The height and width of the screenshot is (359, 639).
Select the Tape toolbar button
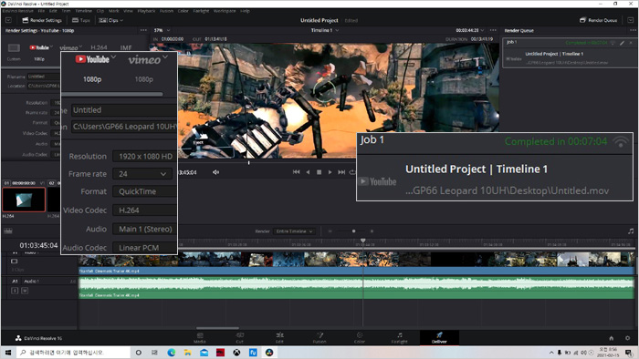[80, 20]
